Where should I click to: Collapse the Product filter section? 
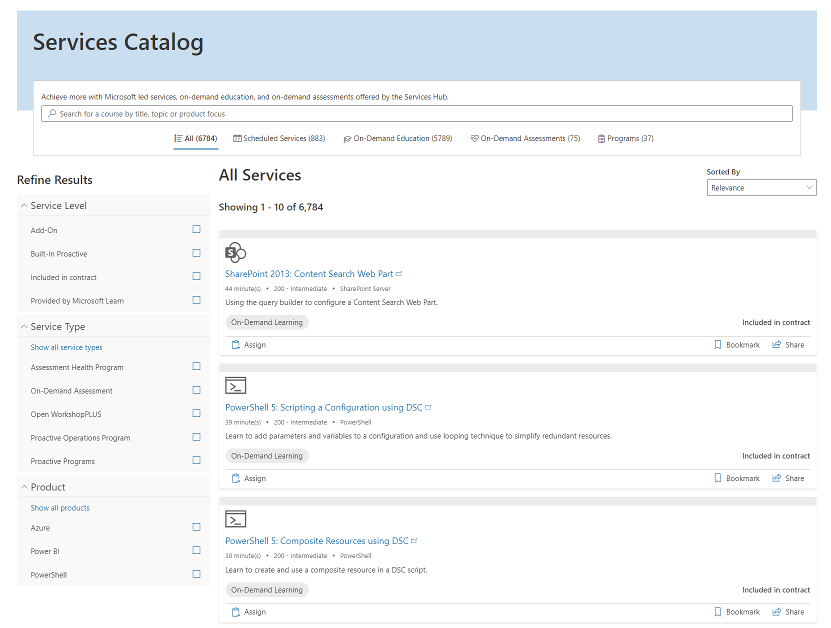click(x=24, y=487)
